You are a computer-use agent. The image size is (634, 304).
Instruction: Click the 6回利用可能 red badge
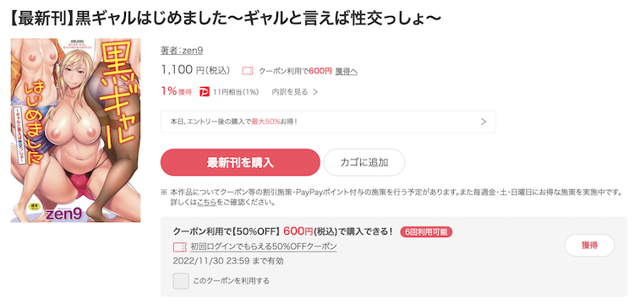point(426,232)
